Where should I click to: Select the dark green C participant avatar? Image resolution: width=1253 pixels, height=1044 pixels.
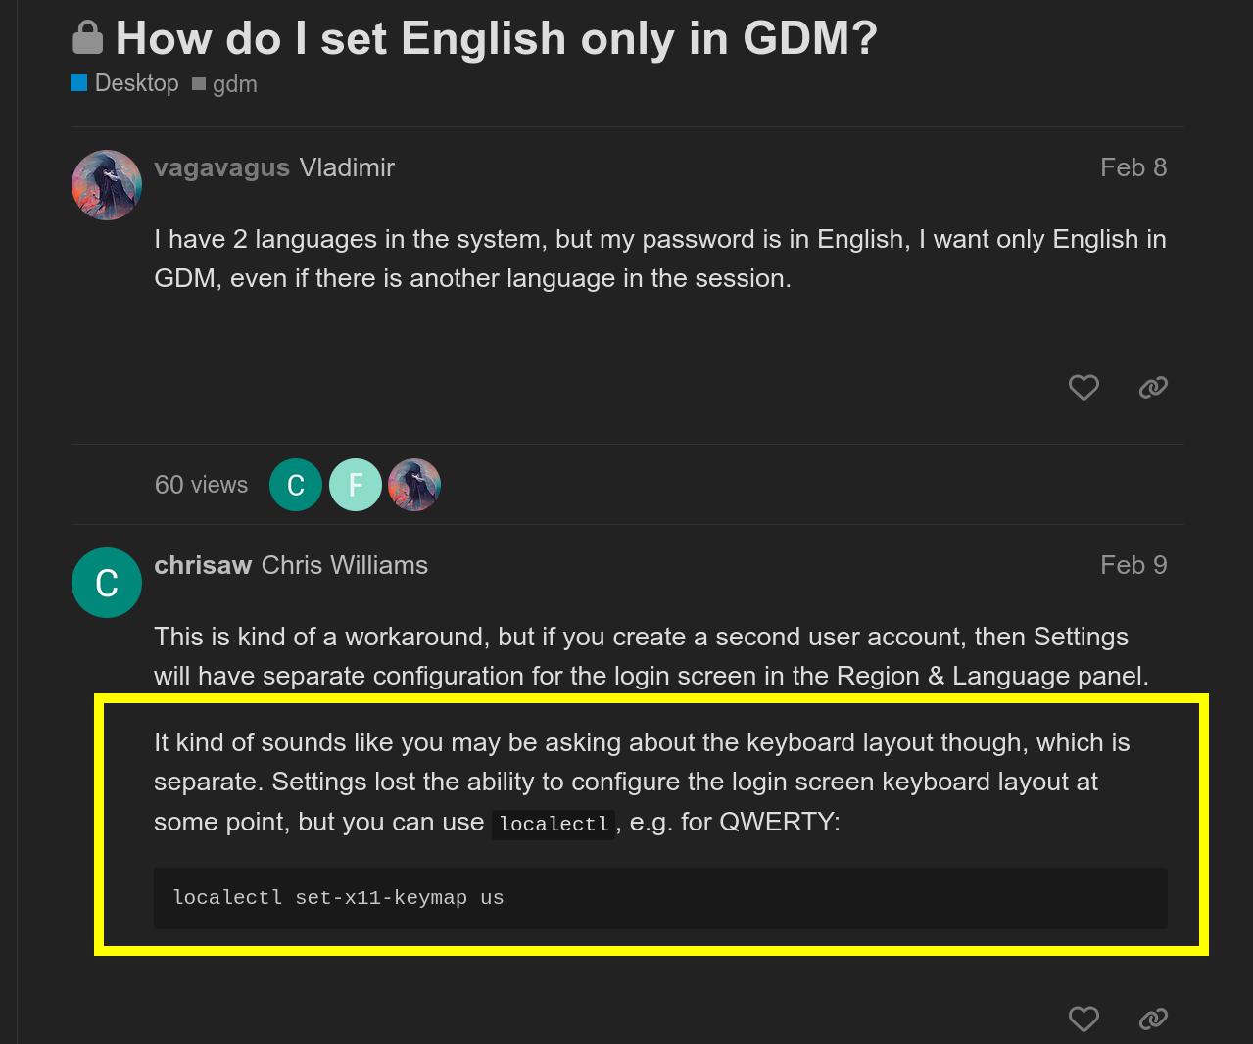296,485
